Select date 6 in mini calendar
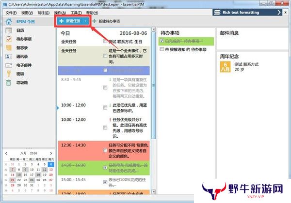Image resolution: width=291 pixels, height=203 pixels. (51, 164)
